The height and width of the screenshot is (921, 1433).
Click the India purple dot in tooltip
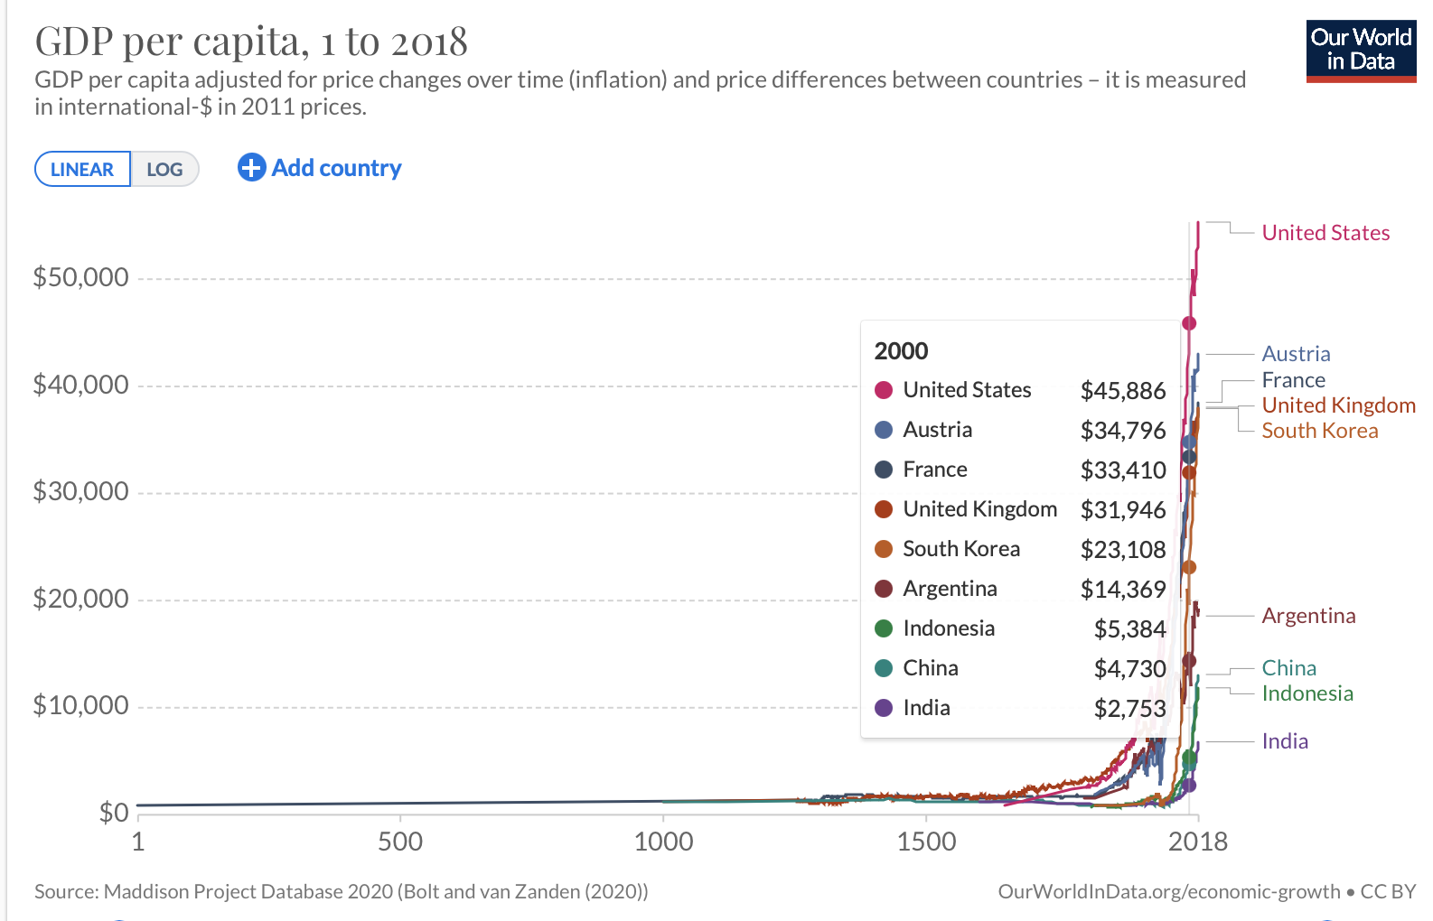click(x=884, y=708)
